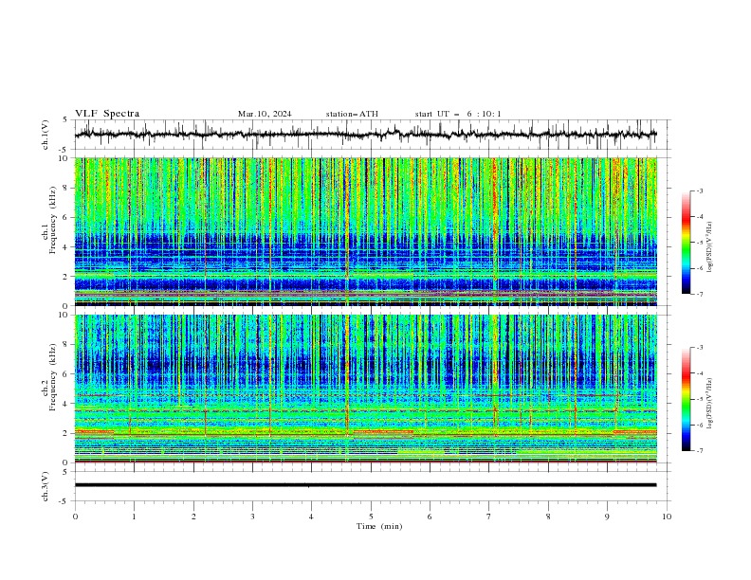Click the ch.2 colorbar value "-7"
Image resolution: width=751 pixels, height=580 pixels.
(700, 450)
